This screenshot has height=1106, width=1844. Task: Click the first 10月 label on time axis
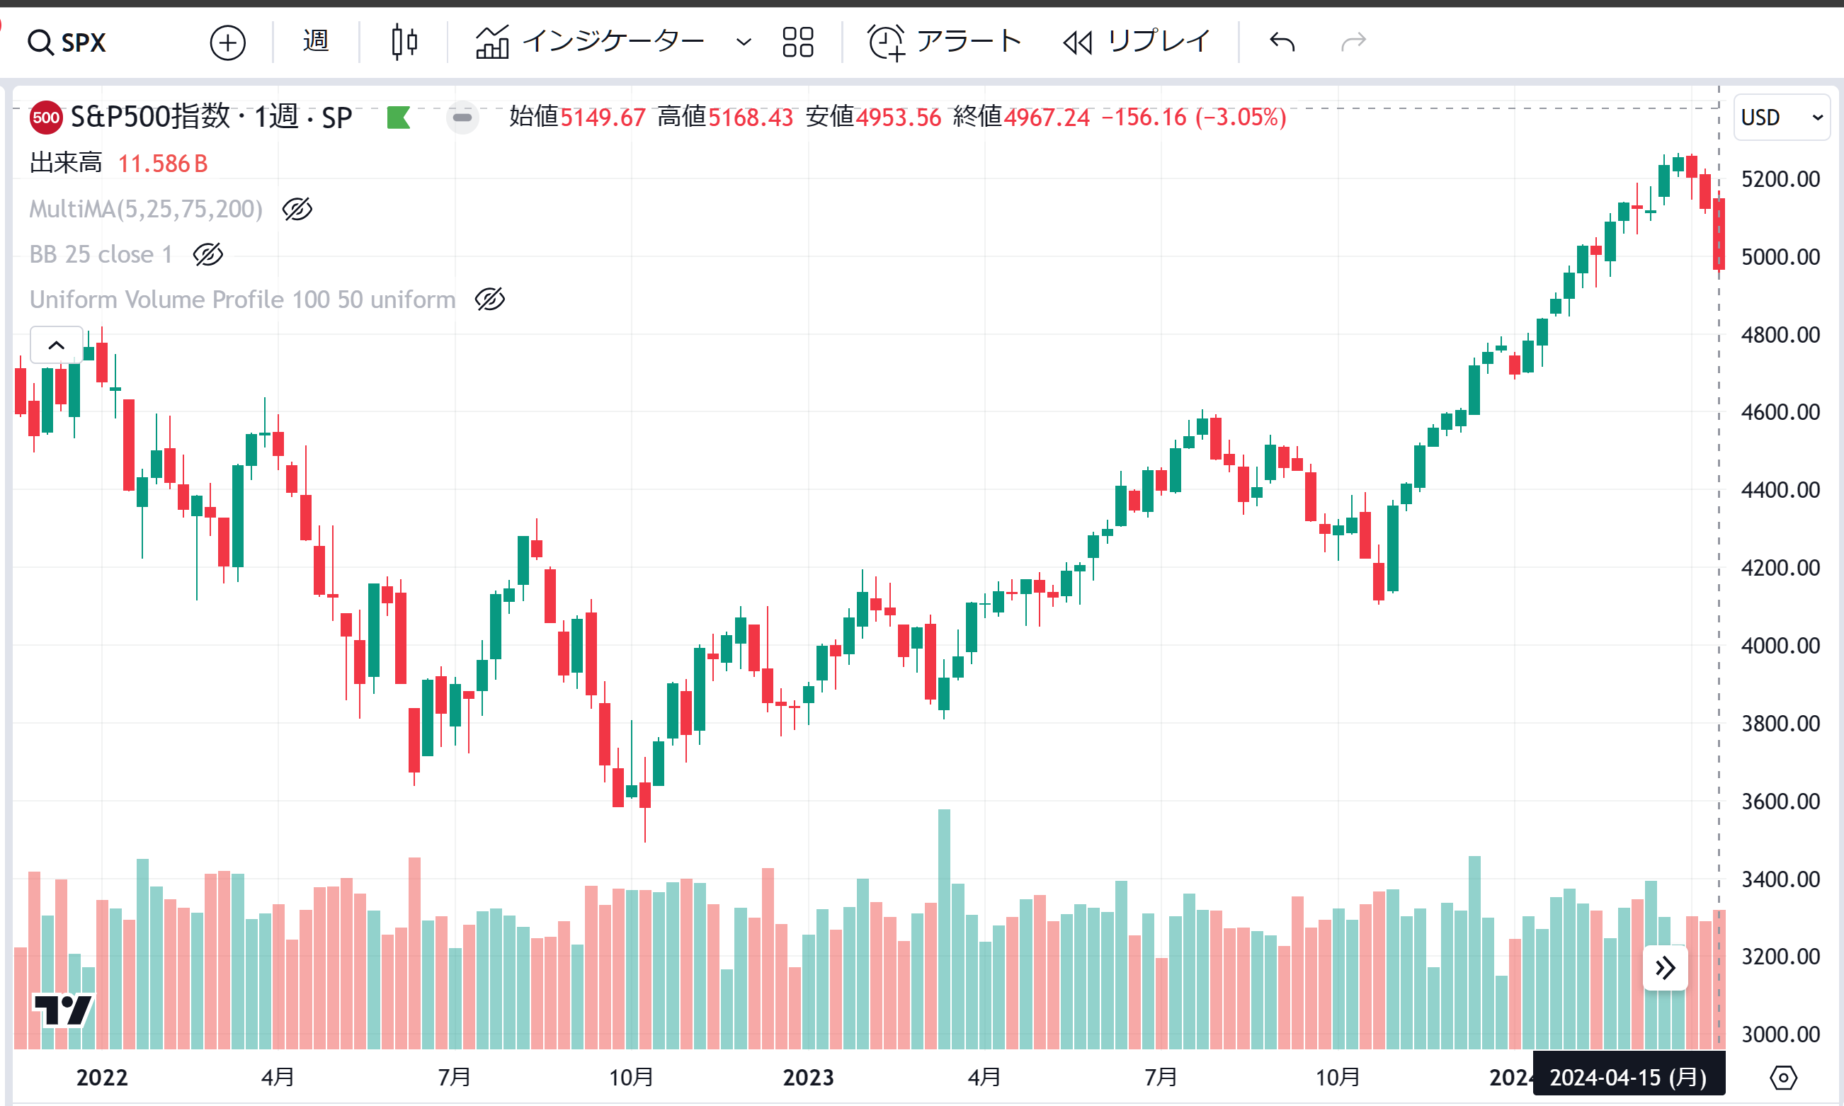tap(632, 1077)
